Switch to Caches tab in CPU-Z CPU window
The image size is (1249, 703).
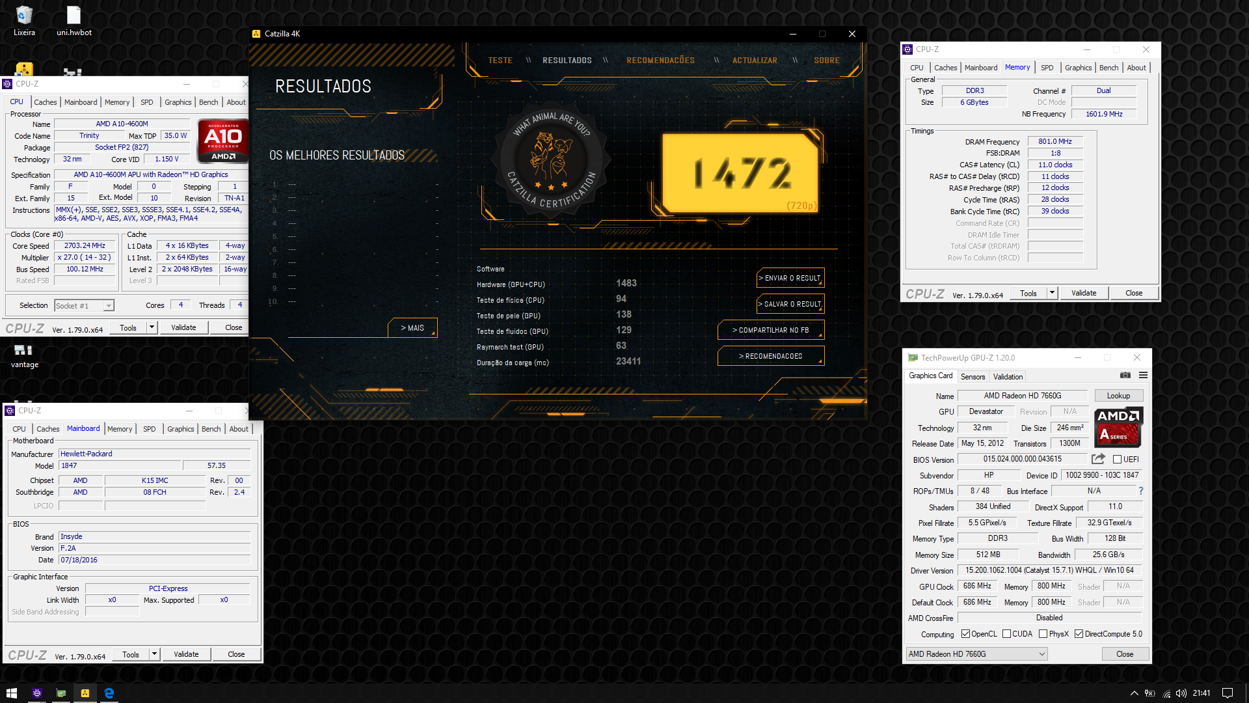coord(45,102)
